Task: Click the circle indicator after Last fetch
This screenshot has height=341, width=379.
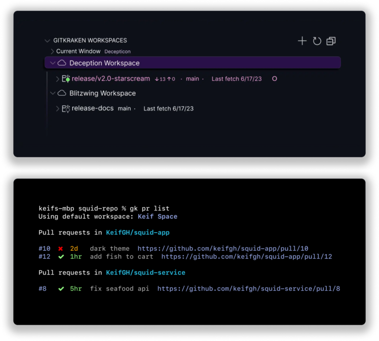Action: click(274, 79)
